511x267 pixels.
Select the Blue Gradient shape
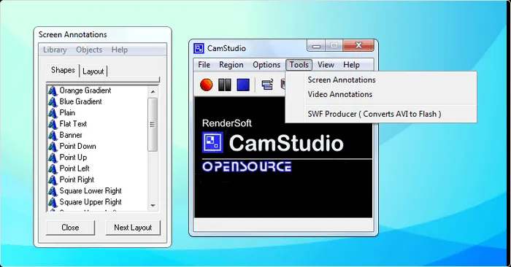click(x=80, y=101)
